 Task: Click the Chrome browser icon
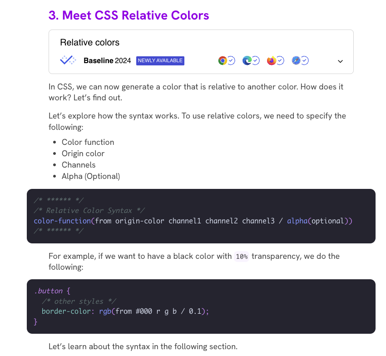click(222, 60)
